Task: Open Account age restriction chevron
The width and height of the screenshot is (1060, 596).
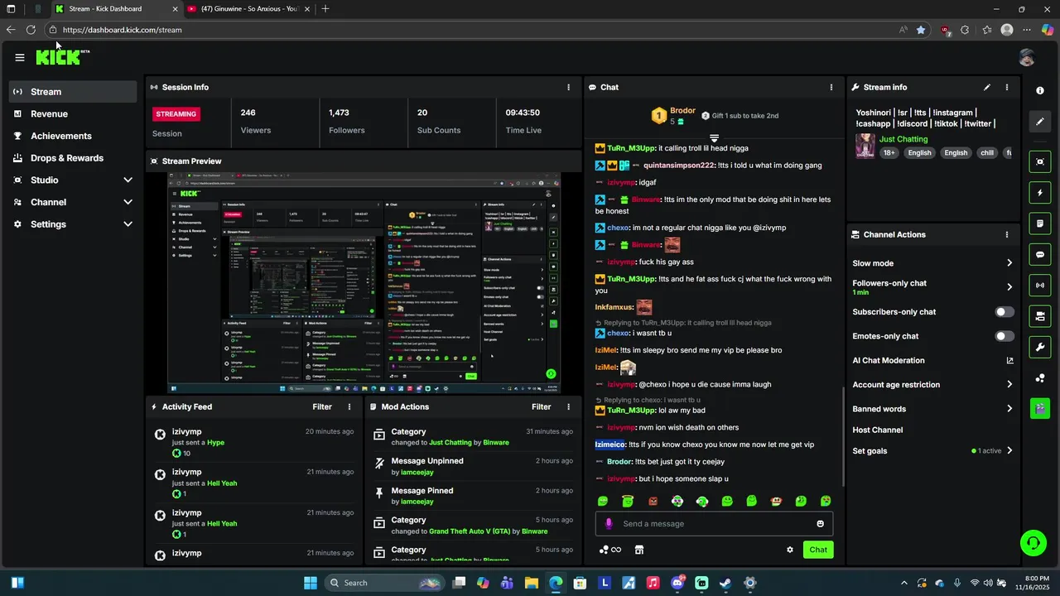Action: point(1009,384)
